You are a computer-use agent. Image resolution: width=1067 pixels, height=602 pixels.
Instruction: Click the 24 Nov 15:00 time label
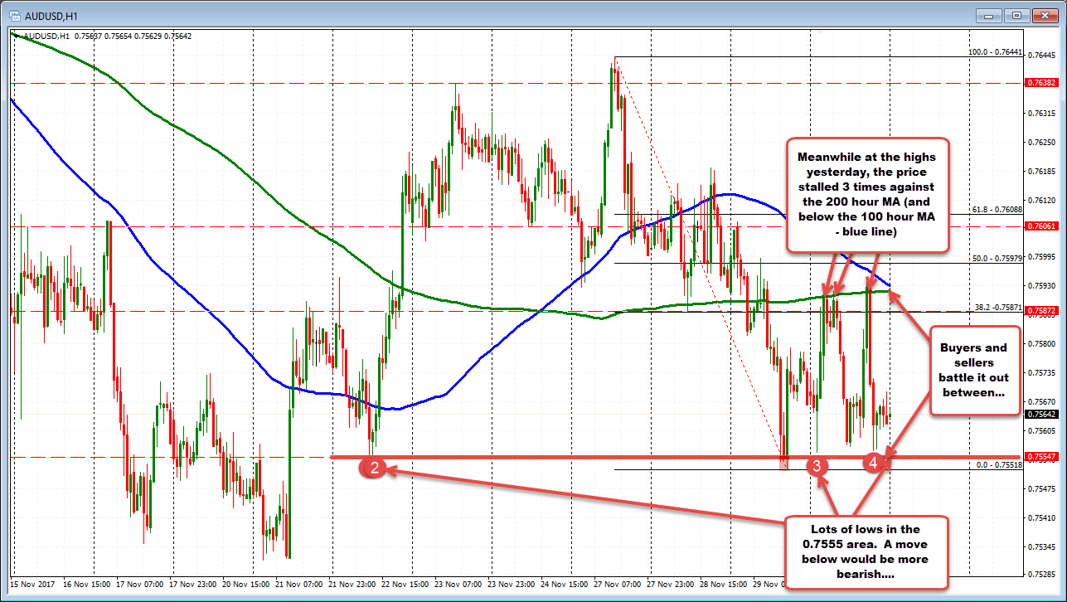(565, 584)
